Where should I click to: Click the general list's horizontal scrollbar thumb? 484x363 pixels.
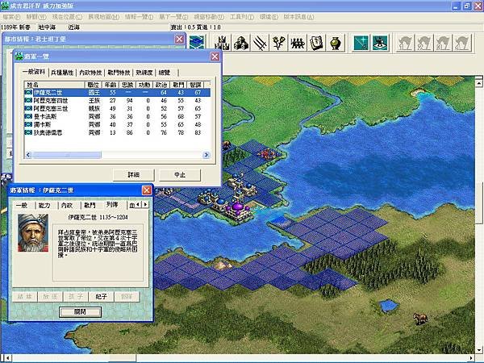click(67, 155)
